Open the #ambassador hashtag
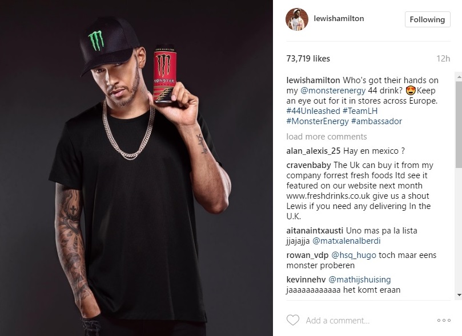Image resolution: width=462 pixels, height=336 pixels. [x=376, y=121]
